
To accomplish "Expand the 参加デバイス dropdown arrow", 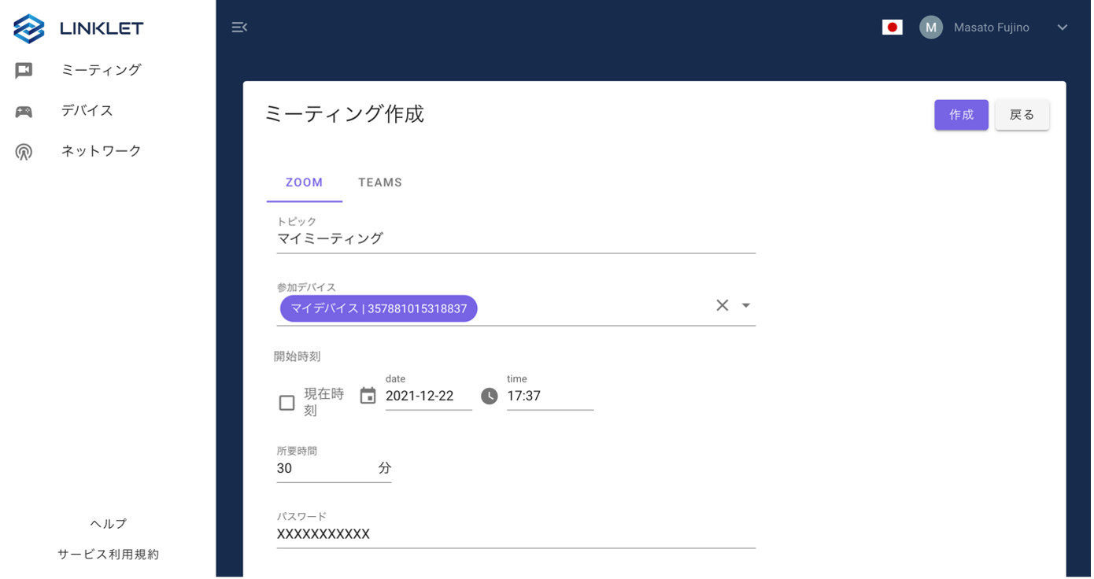I will point(746,305).
